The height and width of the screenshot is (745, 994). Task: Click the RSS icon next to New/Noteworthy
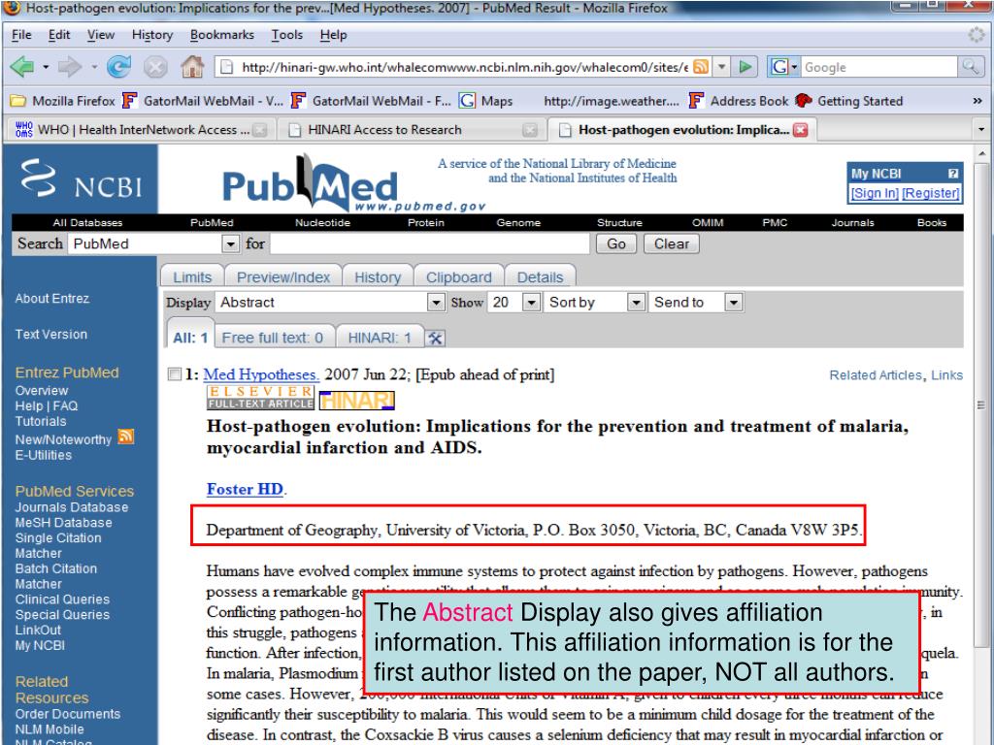126,437
